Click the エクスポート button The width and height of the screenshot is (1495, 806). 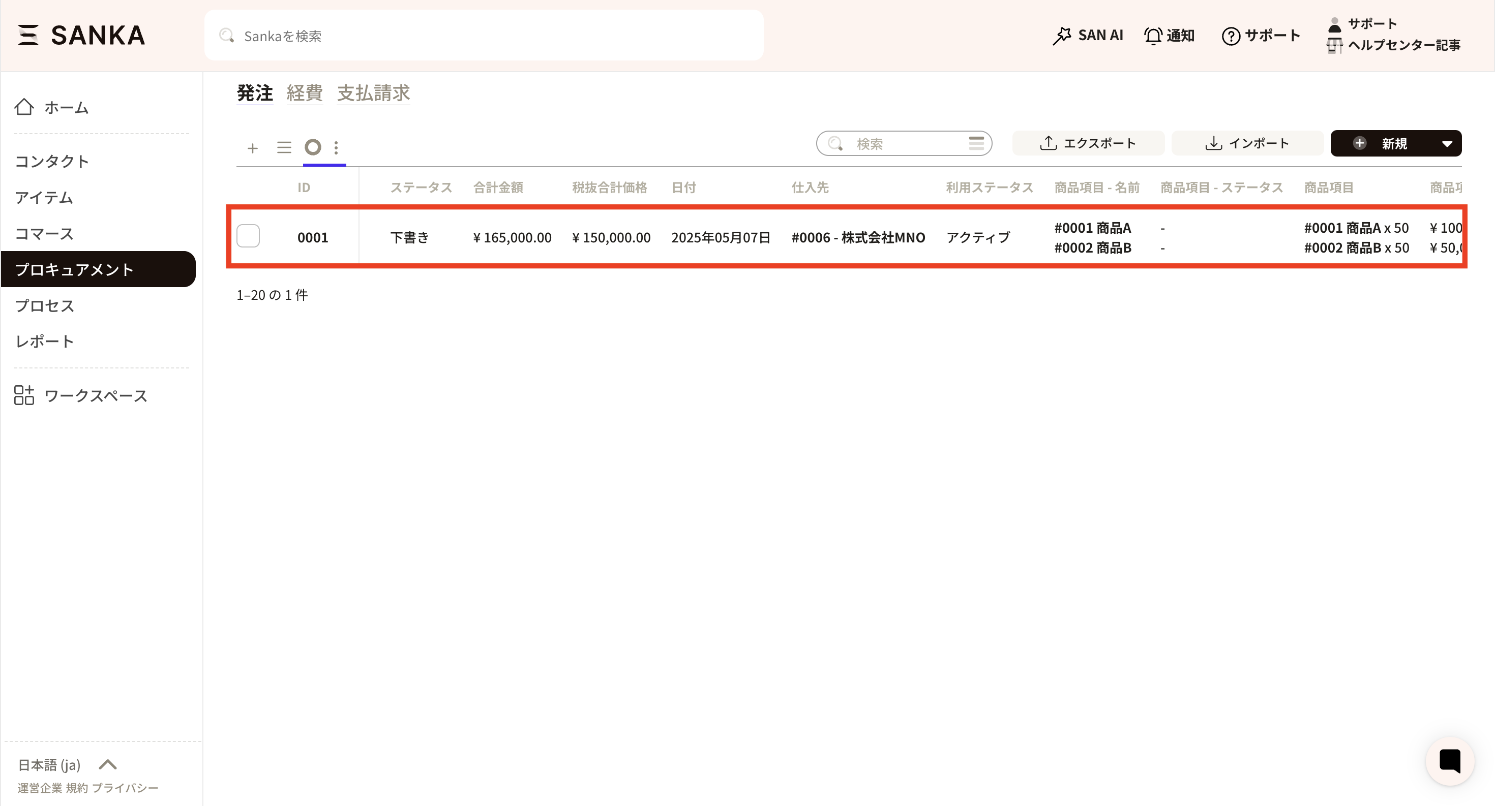click(x=1088, y=143)
